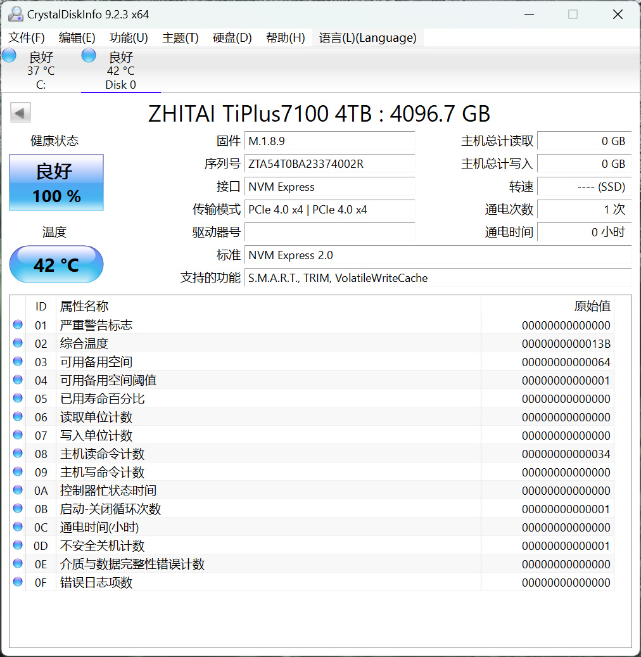Select the 严重警告标志 attribute name

96,325
